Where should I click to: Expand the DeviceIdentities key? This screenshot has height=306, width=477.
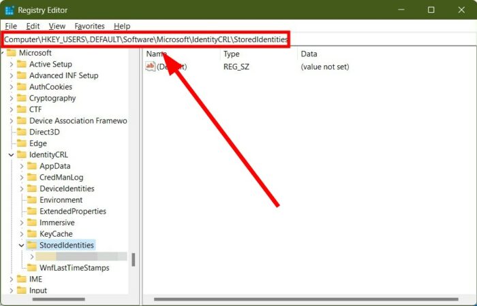(22, 189)
